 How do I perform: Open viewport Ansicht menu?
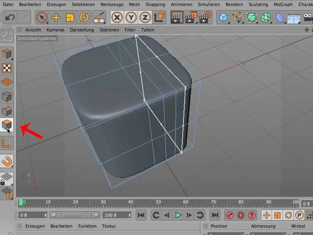[33, 30]
